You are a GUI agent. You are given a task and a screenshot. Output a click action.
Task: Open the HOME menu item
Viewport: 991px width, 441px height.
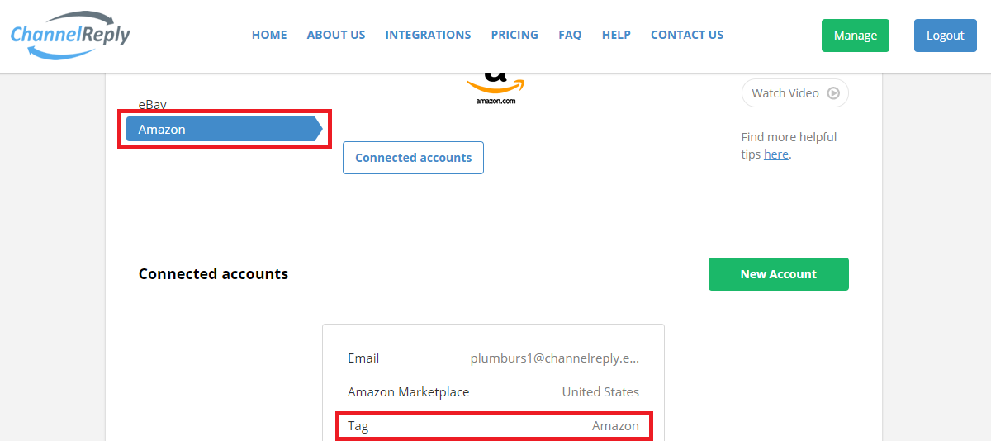[x=269, y=35]
